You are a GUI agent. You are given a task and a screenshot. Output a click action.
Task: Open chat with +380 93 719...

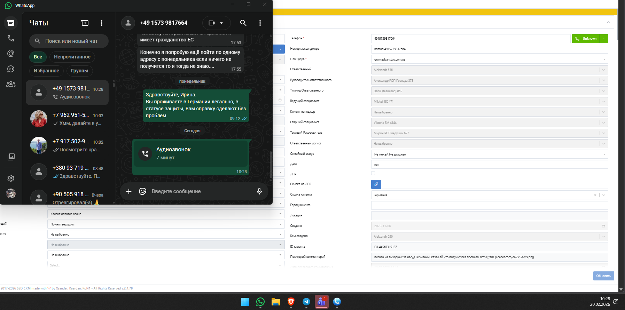67,172
